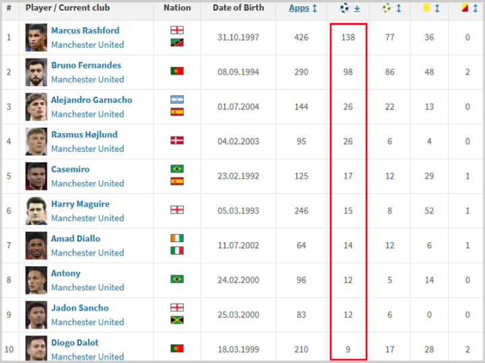The width and height of the screenshot is (485, 363).
Task: Click Portugal flag beside Bruno Fernandes
Action: point(177,71)
